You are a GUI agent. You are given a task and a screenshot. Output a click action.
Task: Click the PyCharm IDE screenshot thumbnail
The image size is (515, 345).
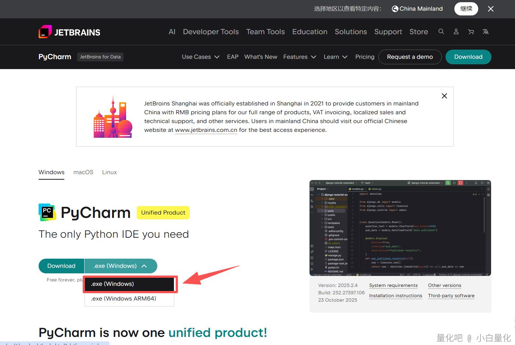point(400,228)
